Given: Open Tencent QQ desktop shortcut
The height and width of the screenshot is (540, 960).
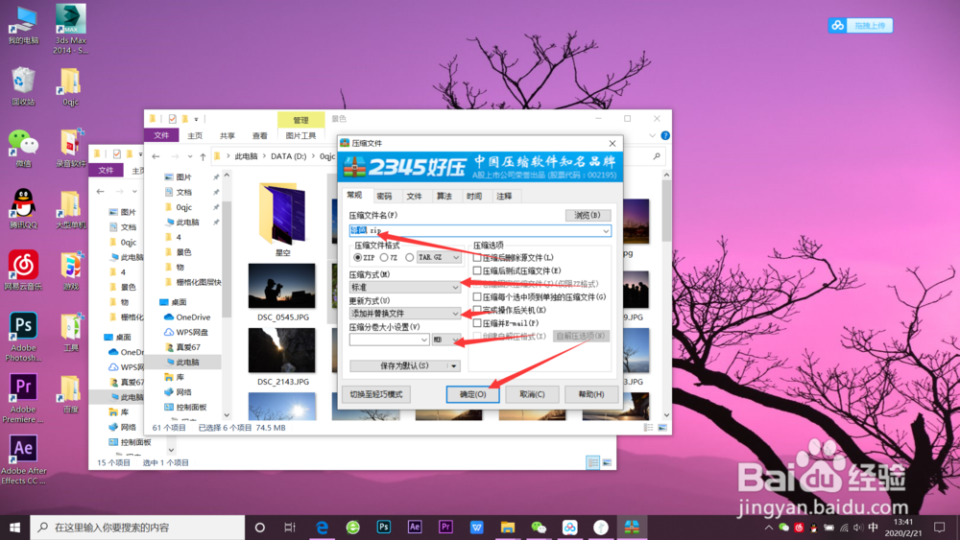Looking at the screenshot, I should point(23,208).
